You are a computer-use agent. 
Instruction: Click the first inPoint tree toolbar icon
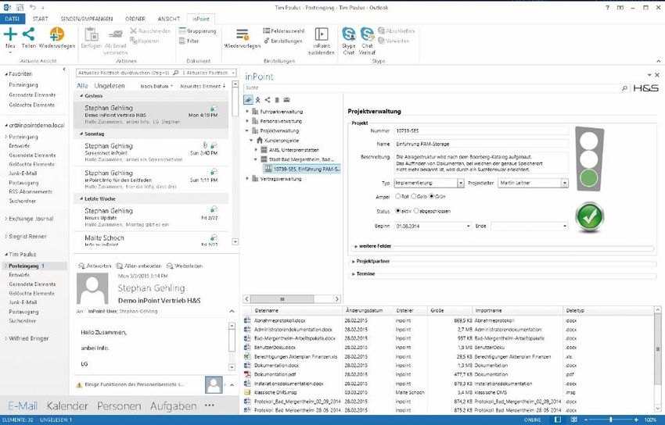click(248, 100)
